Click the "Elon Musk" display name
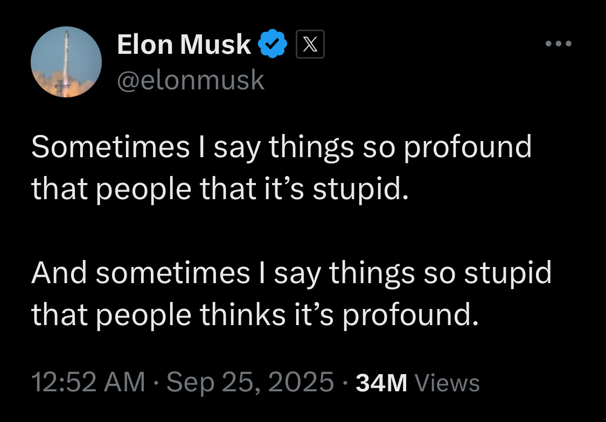 184,45
